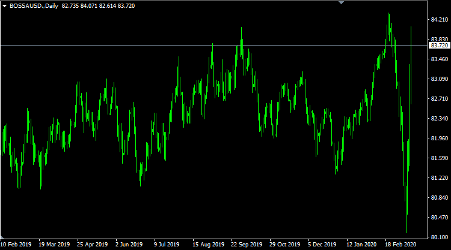Click the BOSSAUSD.,Daily chart title

tap(34, 6)
